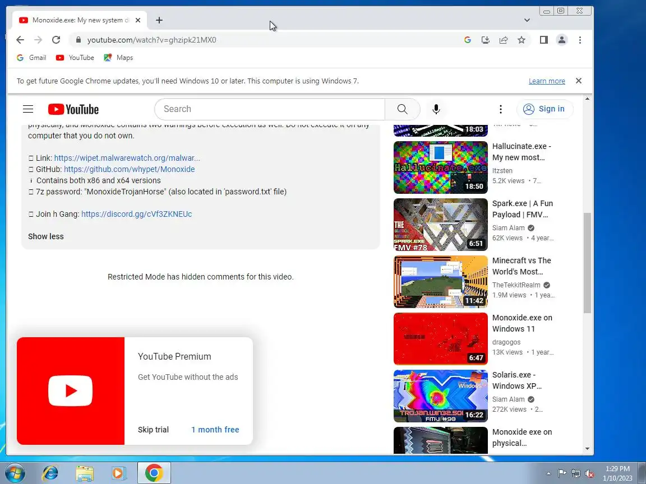Click the install/download icon in address bar

click(485, 40)
